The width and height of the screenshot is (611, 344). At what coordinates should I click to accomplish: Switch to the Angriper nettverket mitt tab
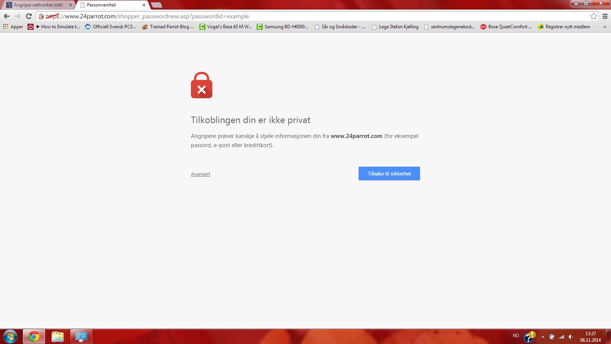pos(38,5)
